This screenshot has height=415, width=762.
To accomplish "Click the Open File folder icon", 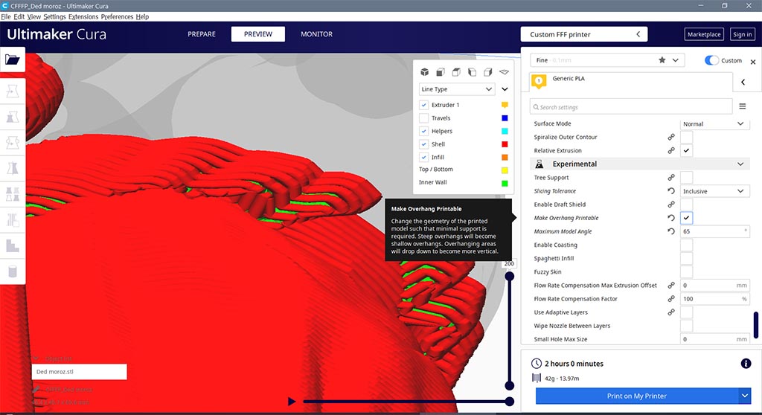I will (x=13, y=59).
